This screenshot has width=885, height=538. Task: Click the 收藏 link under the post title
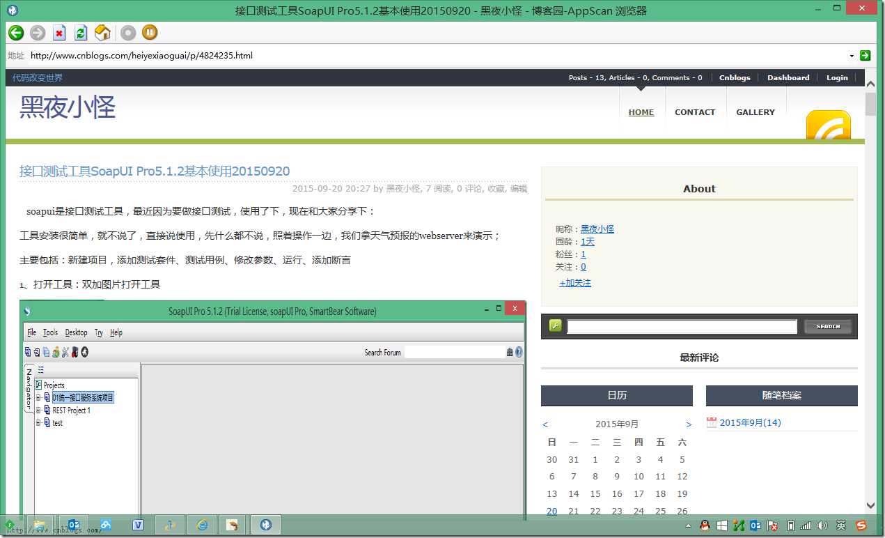point(496,188)
